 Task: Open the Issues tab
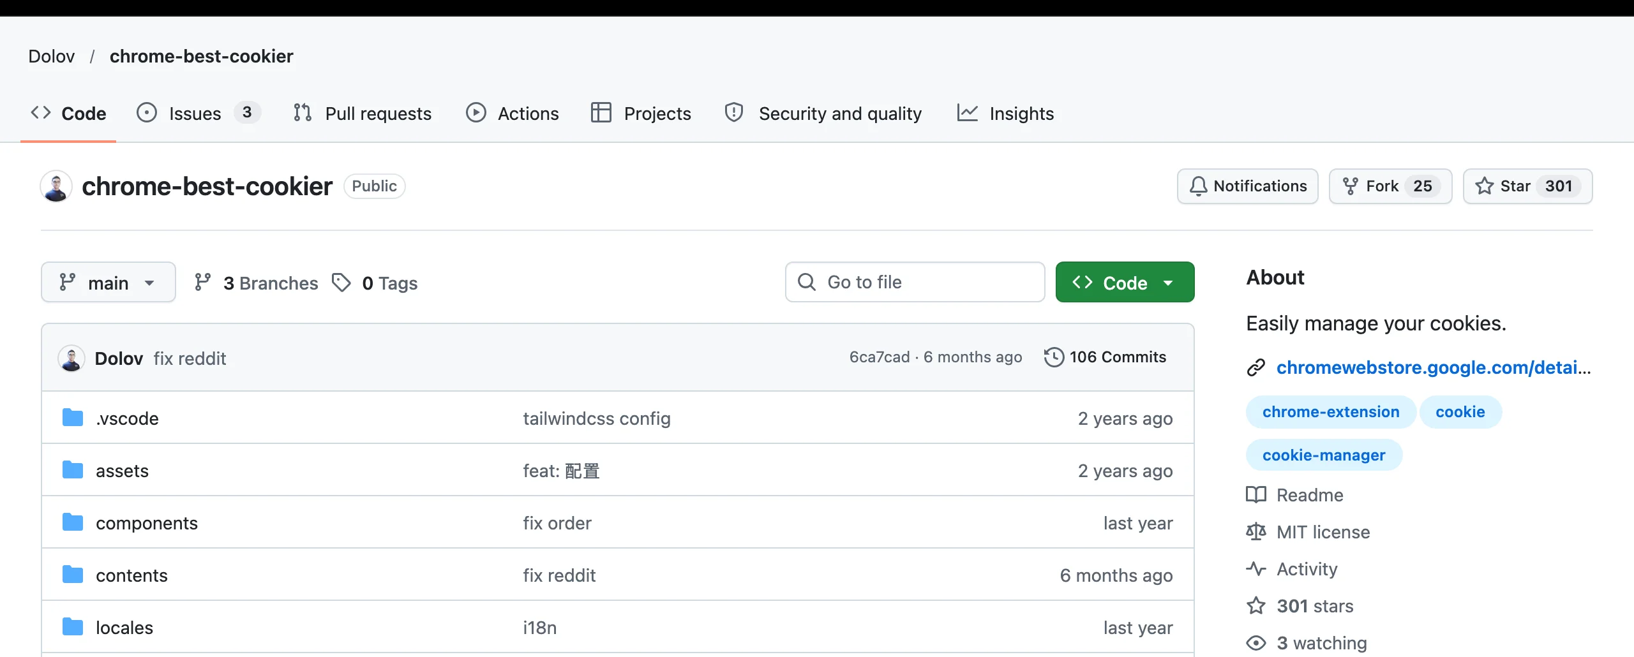pyautogui.click(x=199, y=114)
